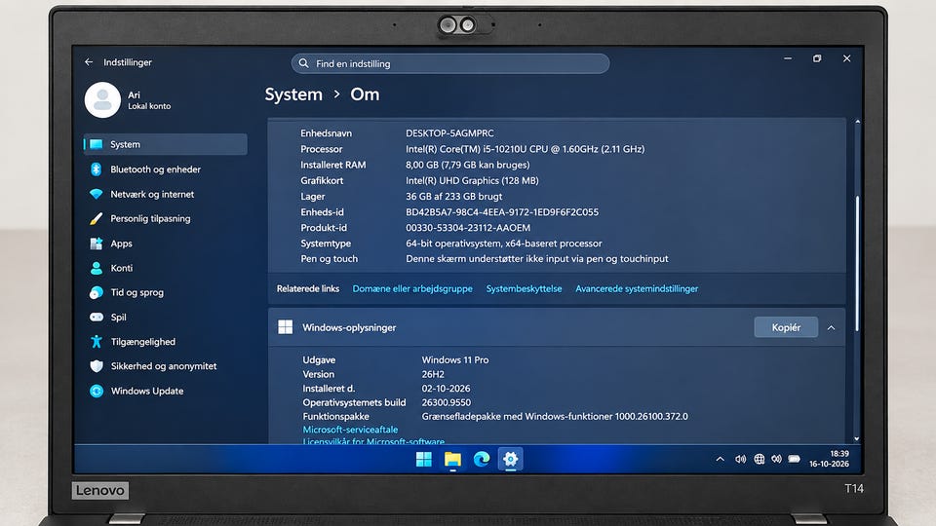
Task: Click the Produkt-id value 00330-53304
Action: pyautogui.click(x=467, y=227)
